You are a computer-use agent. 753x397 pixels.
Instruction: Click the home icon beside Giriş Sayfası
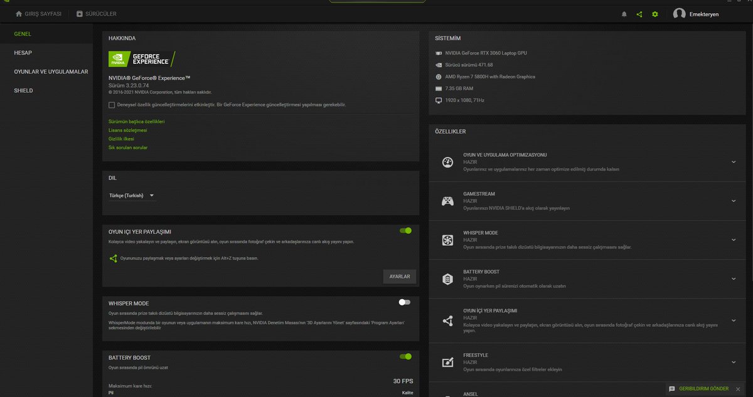click(19, 14)
